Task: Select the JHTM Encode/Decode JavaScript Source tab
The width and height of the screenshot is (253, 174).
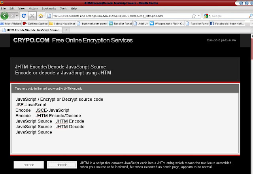Action: 31,30
